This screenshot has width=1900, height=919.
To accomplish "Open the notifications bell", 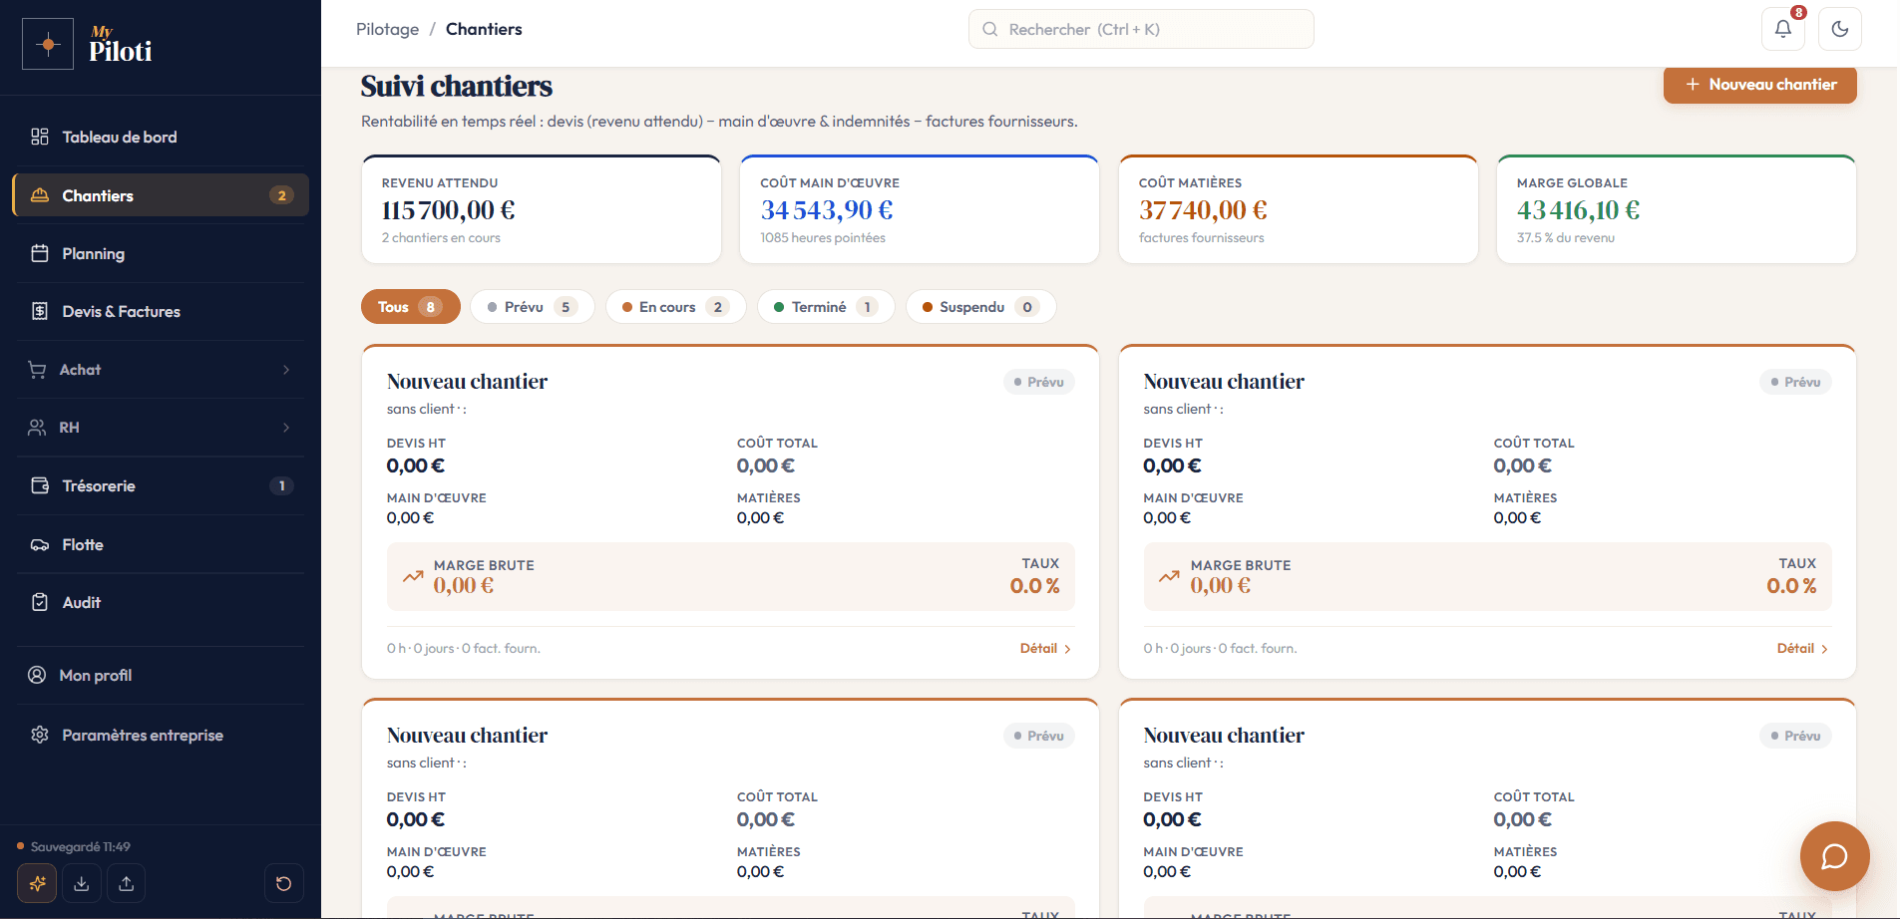I will tap(1783, 29).
